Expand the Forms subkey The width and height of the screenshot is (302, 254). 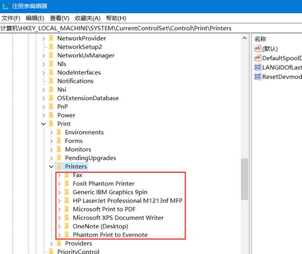pyautogui.click(x=51, y=141)
